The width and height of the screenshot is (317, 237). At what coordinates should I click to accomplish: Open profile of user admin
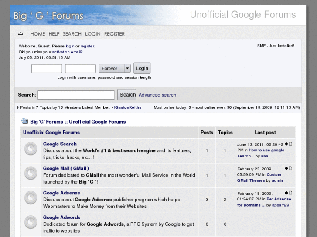pos(277,180)
